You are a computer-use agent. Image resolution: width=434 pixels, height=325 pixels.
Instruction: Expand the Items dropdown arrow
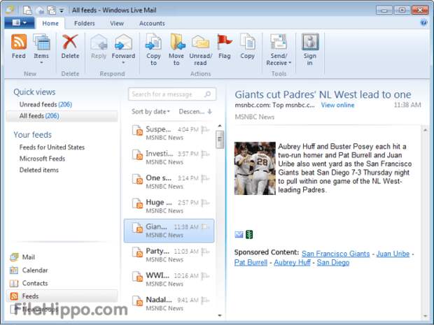(41, 63)
